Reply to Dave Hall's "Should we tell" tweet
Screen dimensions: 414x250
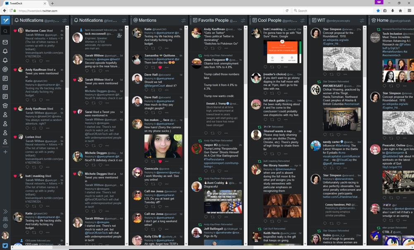(x=146, y=90)
